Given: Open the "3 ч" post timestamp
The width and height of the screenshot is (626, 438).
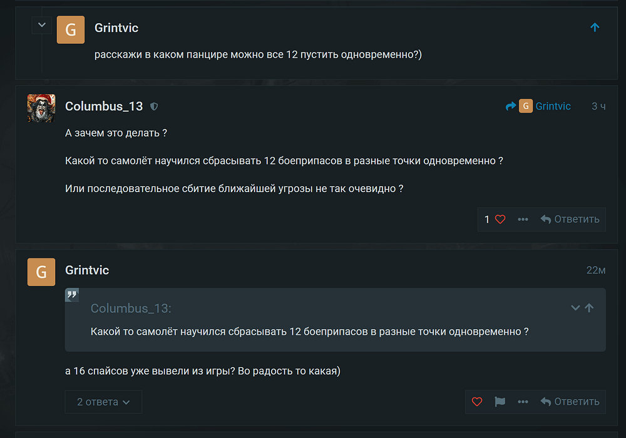Looking at the screenshot, I should (598, 106).
